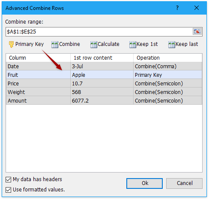Click the Keep last toolbar option
The width and height of the screenshot is (209, 200).
pyautogui.click(x=183, y=44)
